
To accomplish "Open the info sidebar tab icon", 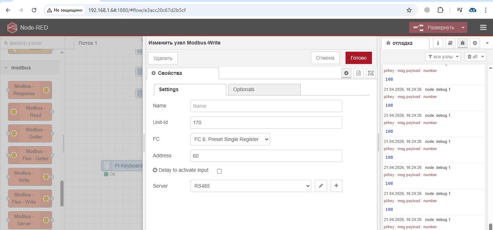I will pos(438,43).
